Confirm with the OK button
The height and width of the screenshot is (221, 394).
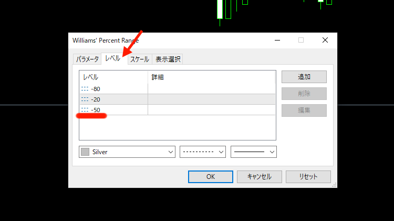point(211,177)
